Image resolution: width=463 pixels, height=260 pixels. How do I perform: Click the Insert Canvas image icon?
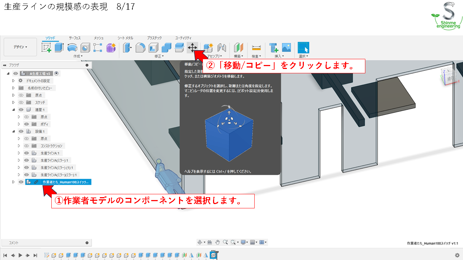pyautogui.click(x=286, y=47)
